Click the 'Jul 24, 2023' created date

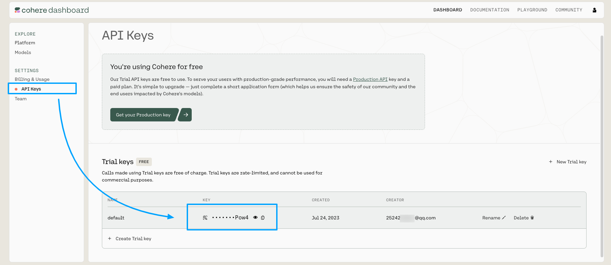tap(325, 218)
